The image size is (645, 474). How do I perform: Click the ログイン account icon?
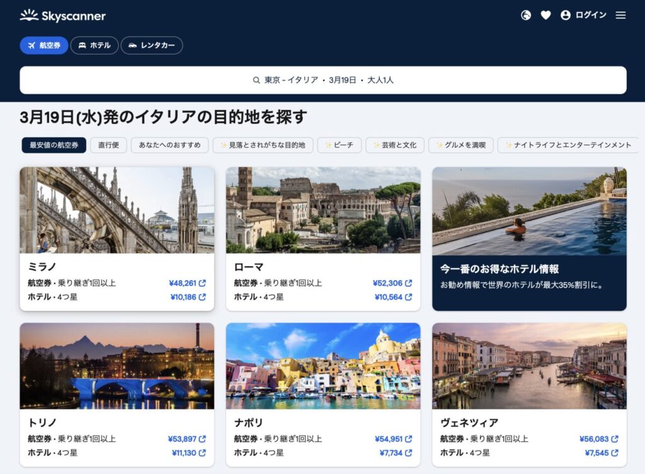click(x=565, y=15)
